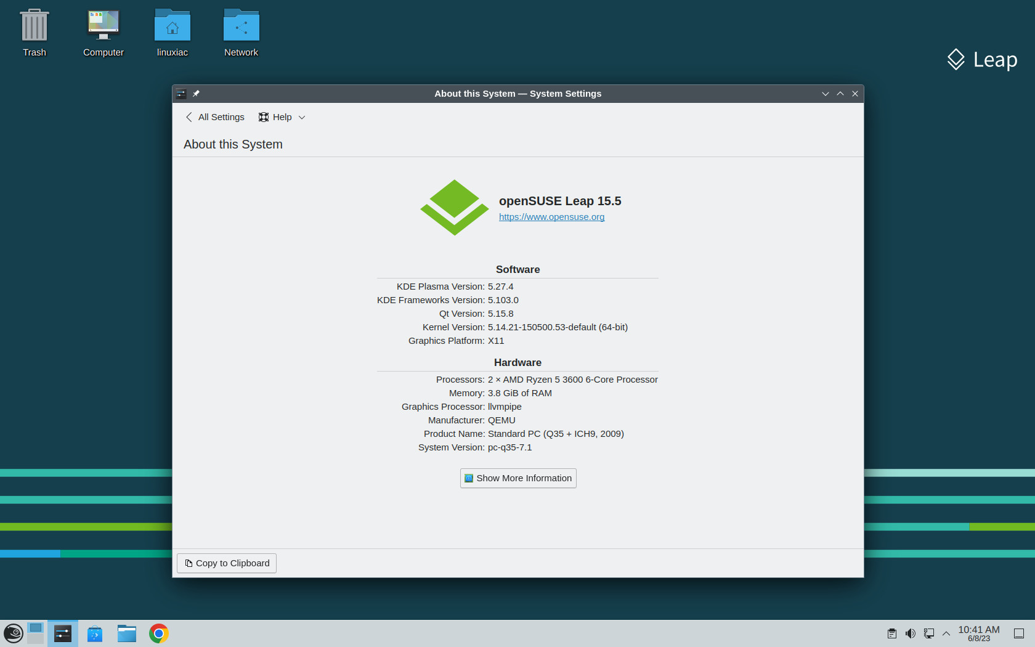Click the Manufacturer QEMU value

click(501, 420)
